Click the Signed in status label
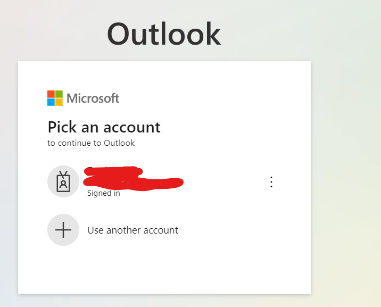This screenshot has height=307, width=381. pyautogui.click(x=104, y=193)
